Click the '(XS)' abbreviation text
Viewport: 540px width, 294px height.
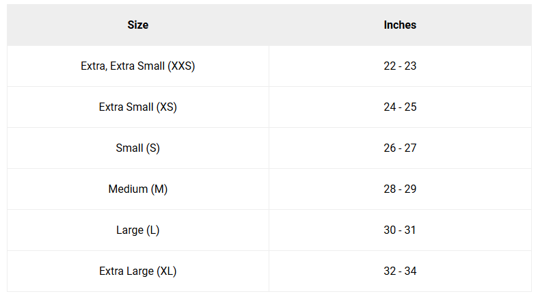(x=167, y=107)
